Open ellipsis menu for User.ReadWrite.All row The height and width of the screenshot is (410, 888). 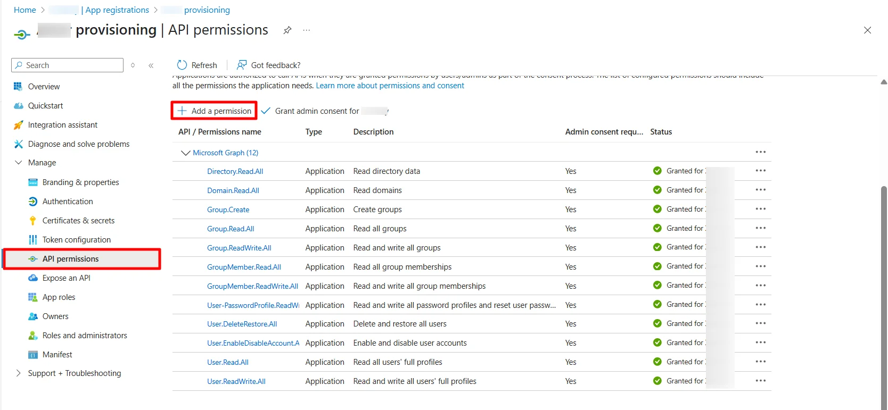[760, 381]
